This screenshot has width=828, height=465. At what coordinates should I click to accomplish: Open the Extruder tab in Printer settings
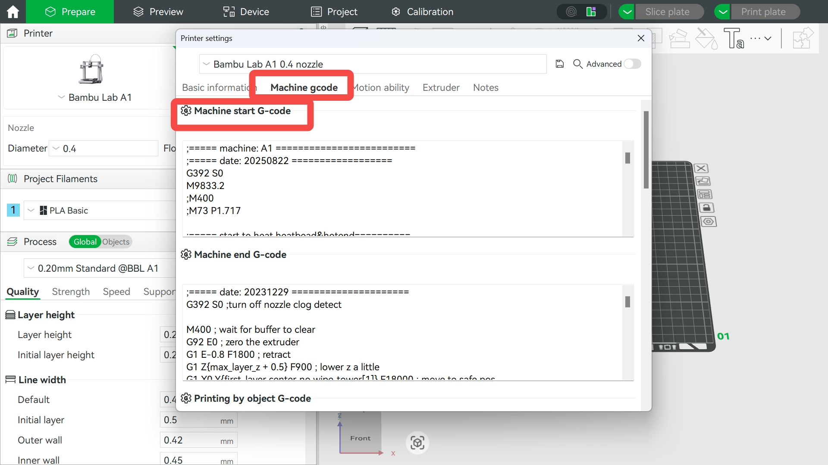441,87
